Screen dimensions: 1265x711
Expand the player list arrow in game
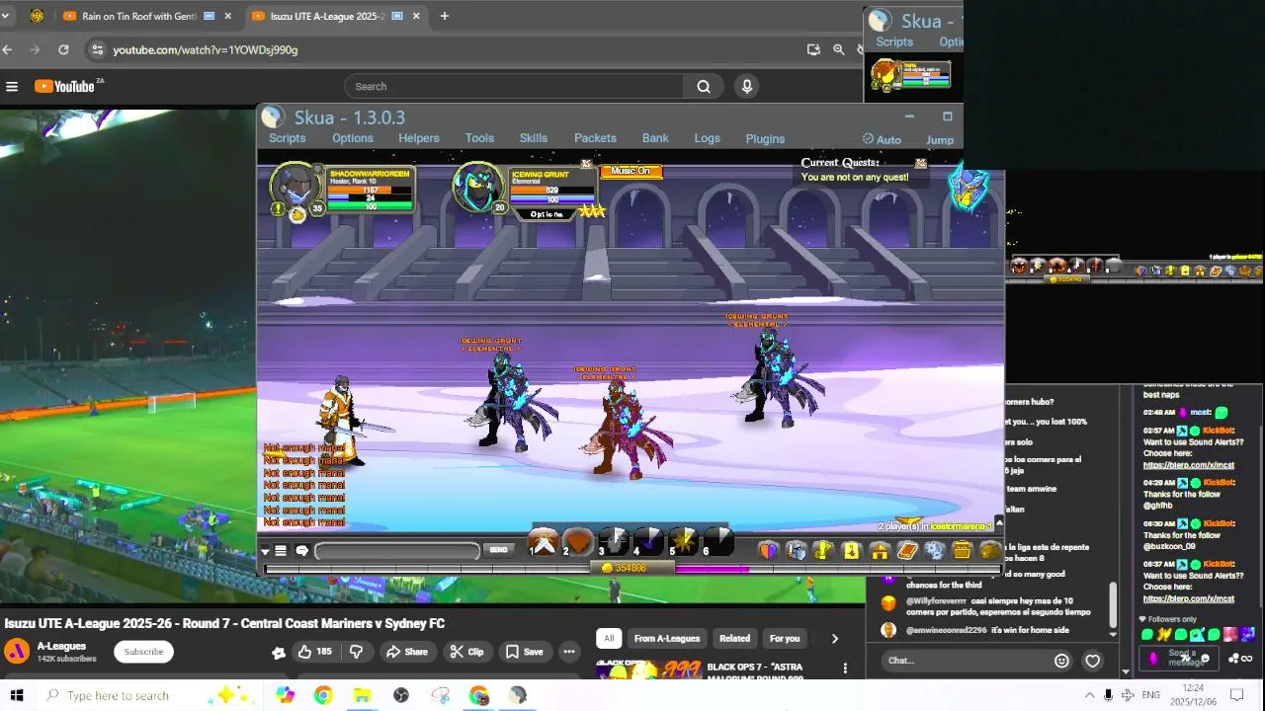[x=998, y=522]
